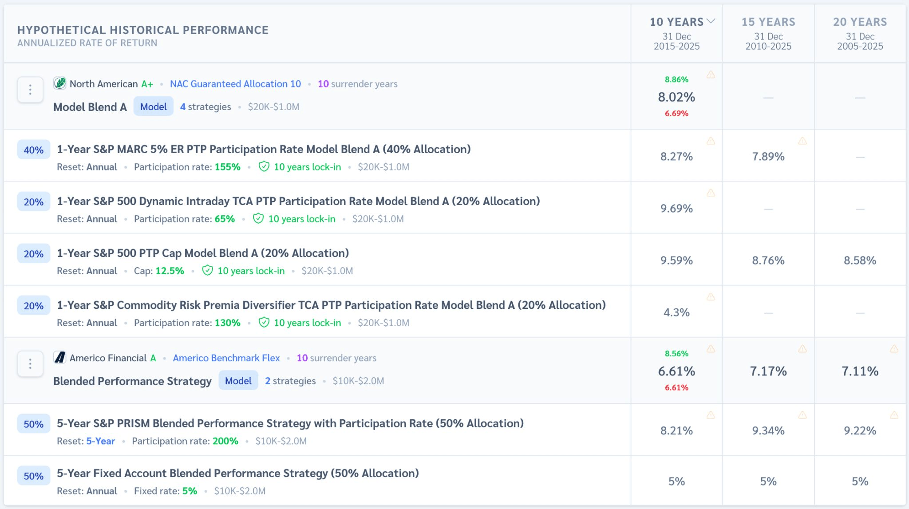The width and height of the screenshot is (909, 509).
Task: Click warning icon beside 9.34% return
Action: (x=802, y=415)
